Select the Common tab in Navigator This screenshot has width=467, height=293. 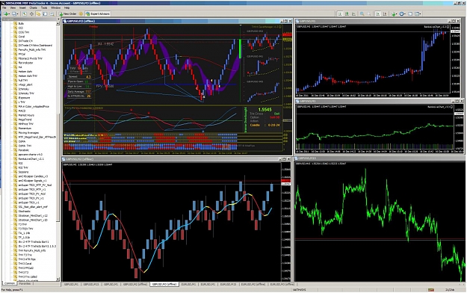click(10, 283)
